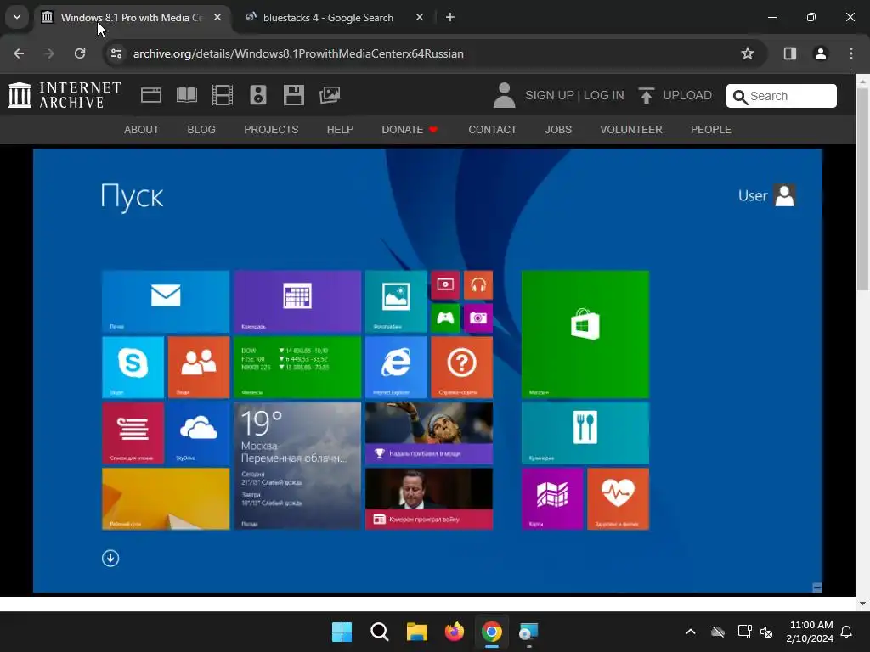Open taskbar Search

coord(380,632)
